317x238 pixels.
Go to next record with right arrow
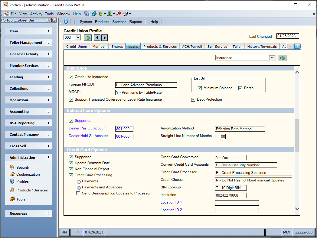point(105,37)
